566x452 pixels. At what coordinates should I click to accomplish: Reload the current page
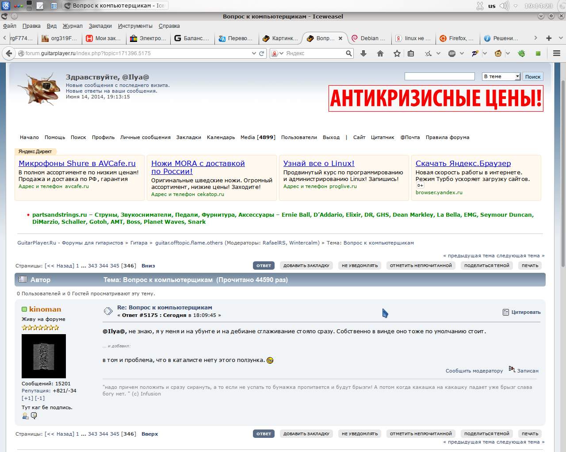pos(262,53)
